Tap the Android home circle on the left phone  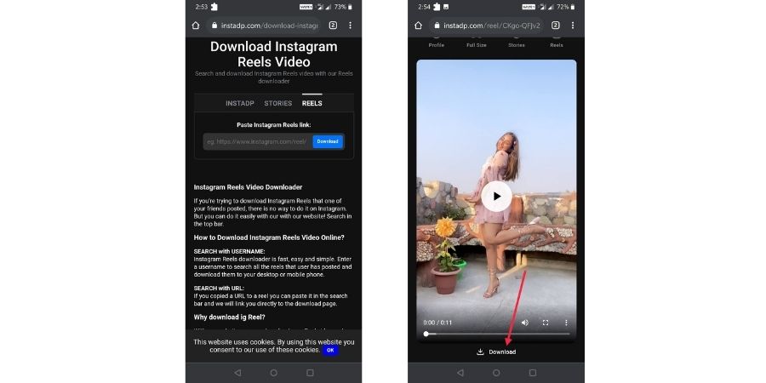[x=273, y=372]
